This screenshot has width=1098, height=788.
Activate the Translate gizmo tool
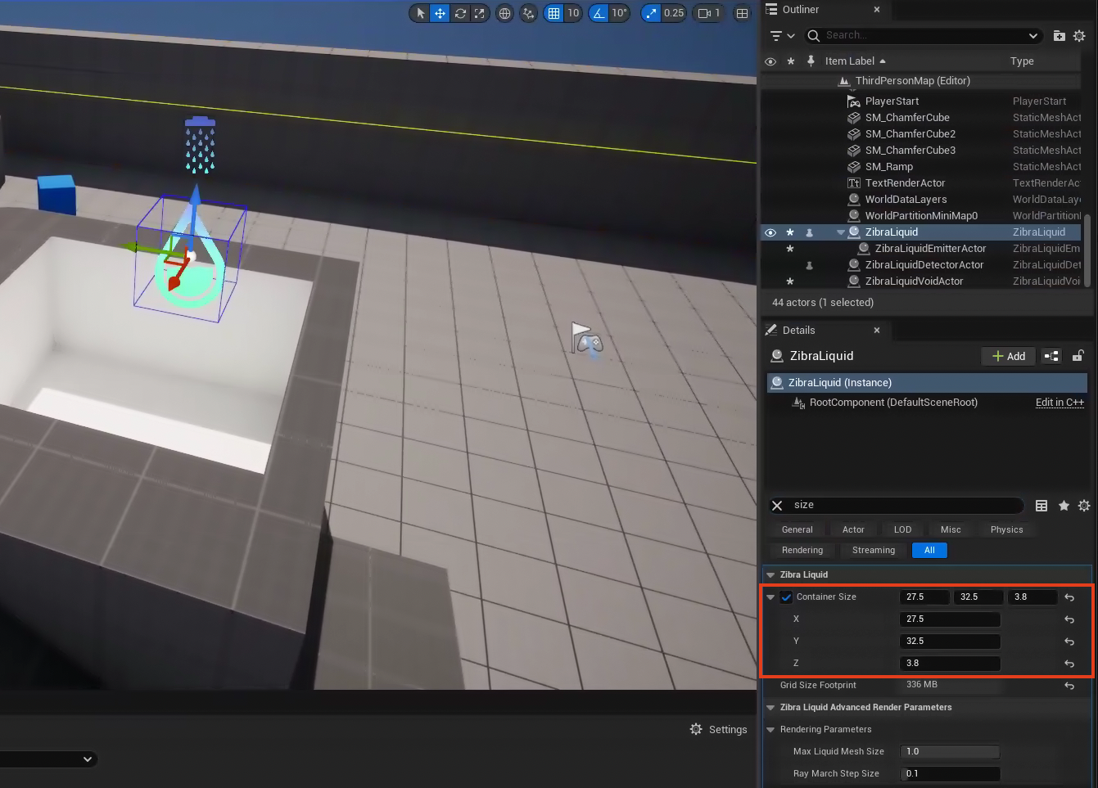click(440, 13)
